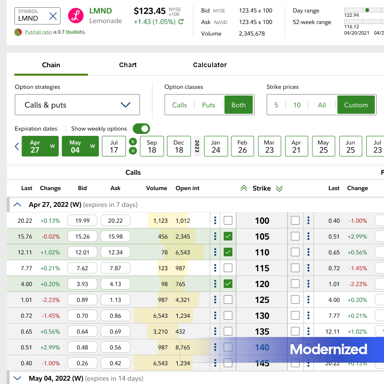Open the puts action menu for strike 100
Image resolution: width=384 pixels, height=384 pixels.
tap(308, 220)
